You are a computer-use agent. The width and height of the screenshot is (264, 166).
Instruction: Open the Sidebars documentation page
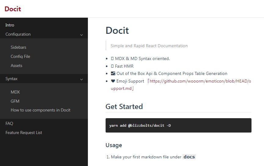tap(18, 47)
